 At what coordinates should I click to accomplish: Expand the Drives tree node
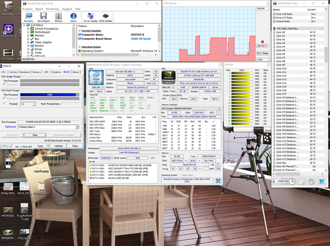28,49
